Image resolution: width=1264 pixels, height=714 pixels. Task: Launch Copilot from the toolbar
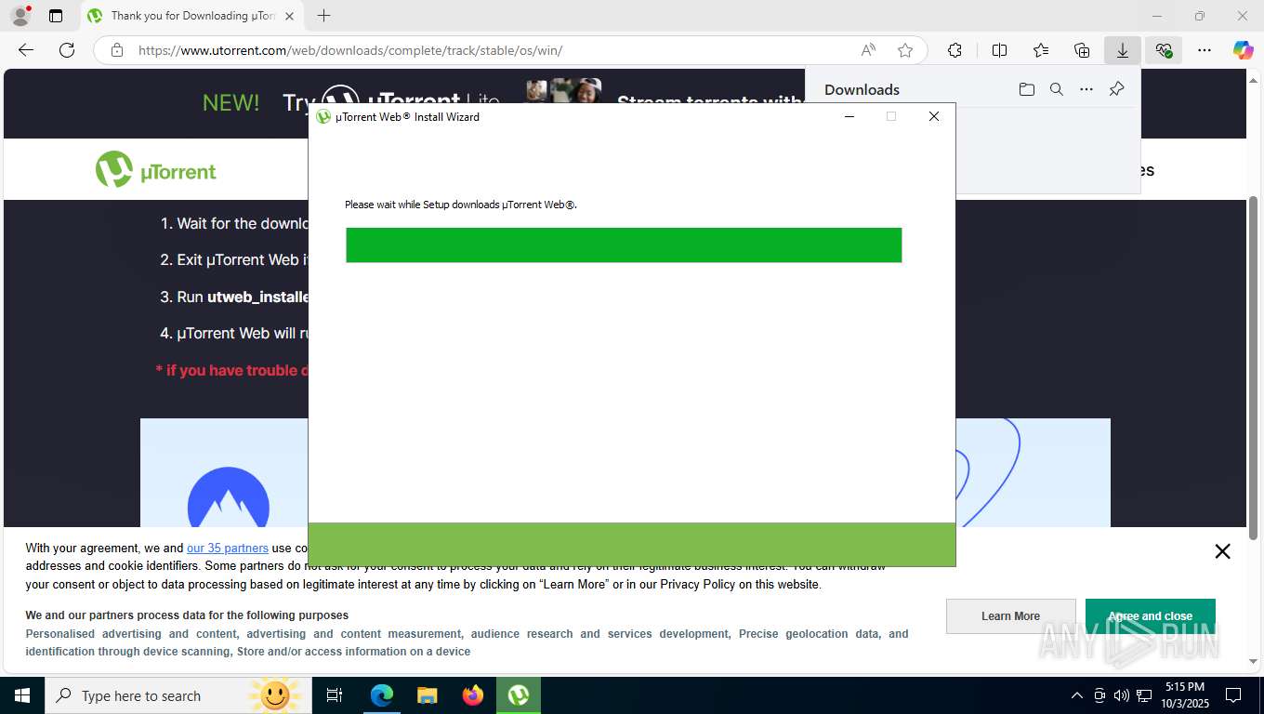click(x=1244, y=50)
